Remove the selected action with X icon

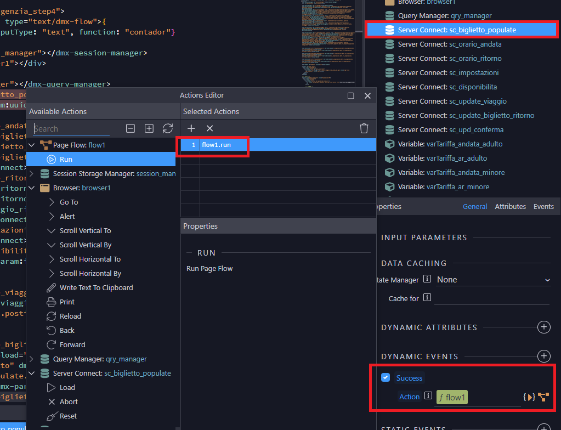click(209, 128)
